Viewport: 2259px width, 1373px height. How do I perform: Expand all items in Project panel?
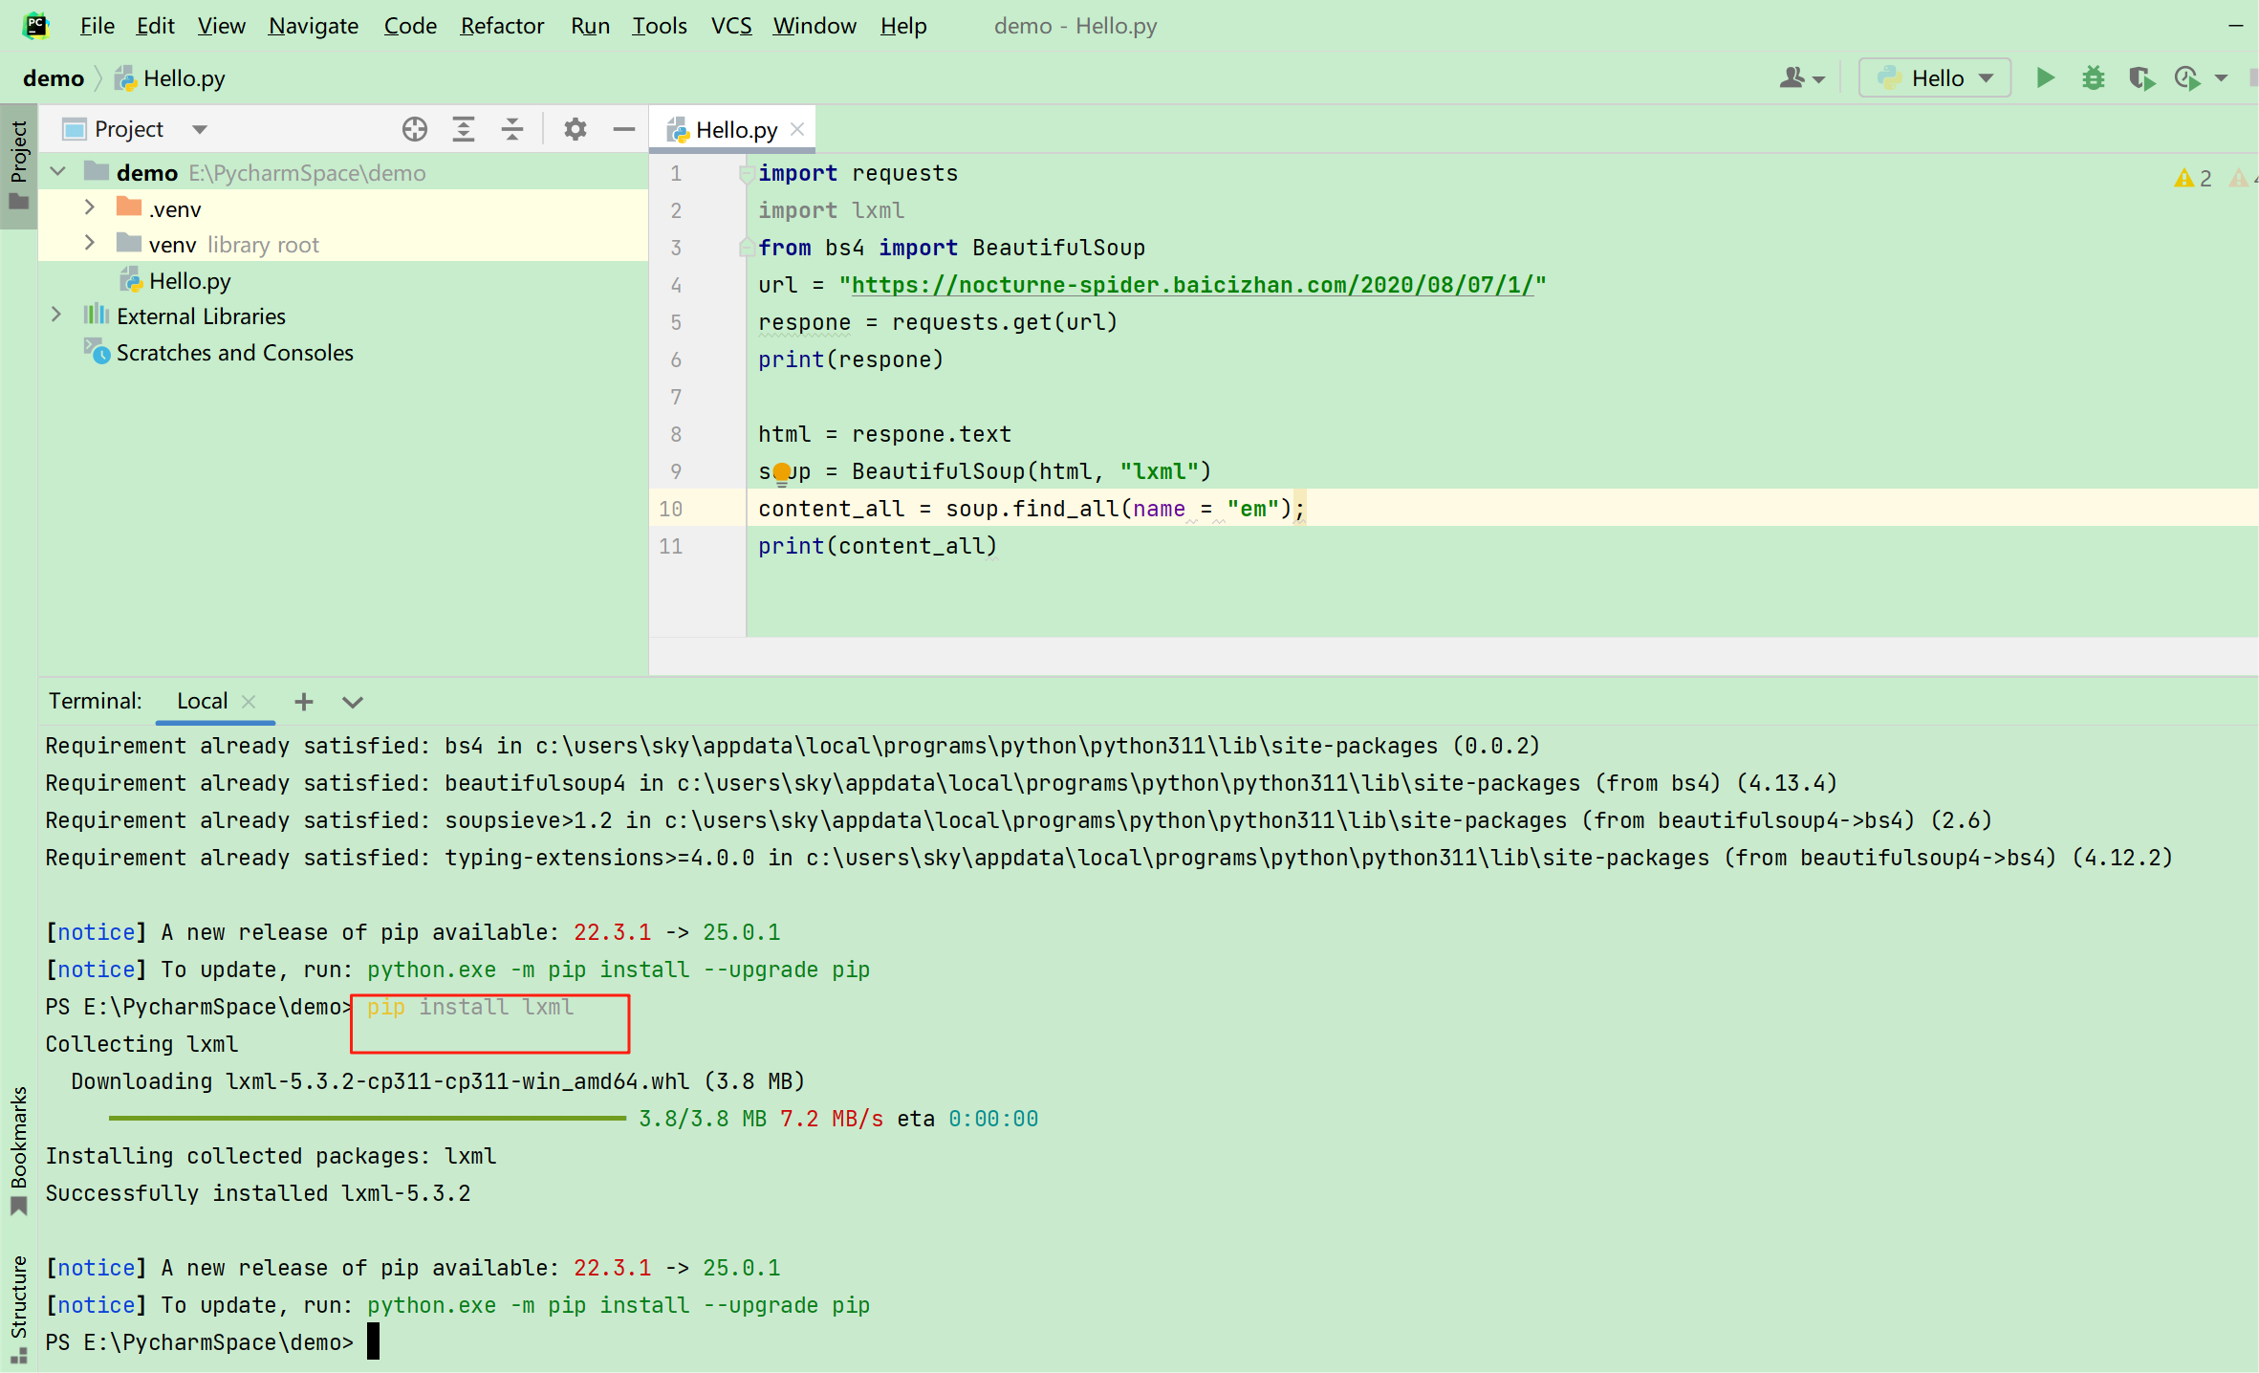coord(464,129)
